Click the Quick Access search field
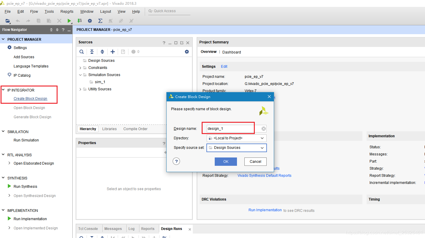Screen dimensions: 425x238 tap(169, 11)
